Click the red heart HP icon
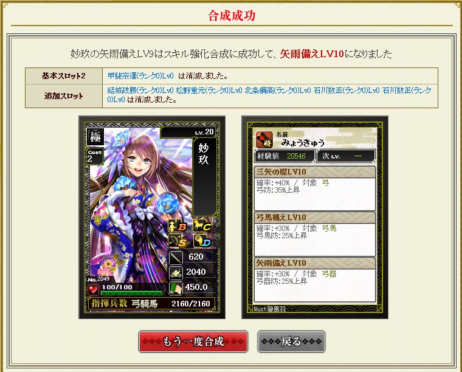This screenshot has height=372, width=462. click(93, 289)
